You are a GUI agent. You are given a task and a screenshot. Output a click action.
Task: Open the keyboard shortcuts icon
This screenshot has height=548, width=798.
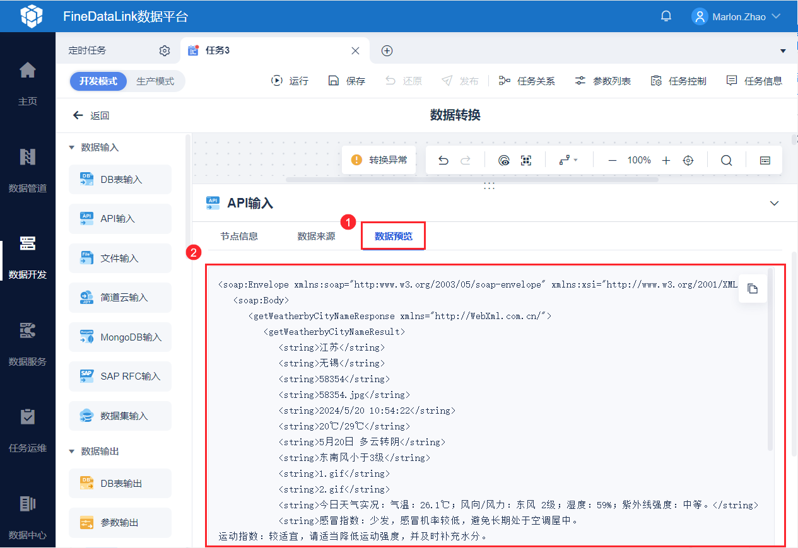[765, 160]
